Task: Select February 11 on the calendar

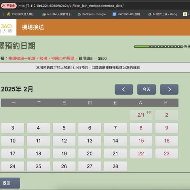Action: [38, 141]
